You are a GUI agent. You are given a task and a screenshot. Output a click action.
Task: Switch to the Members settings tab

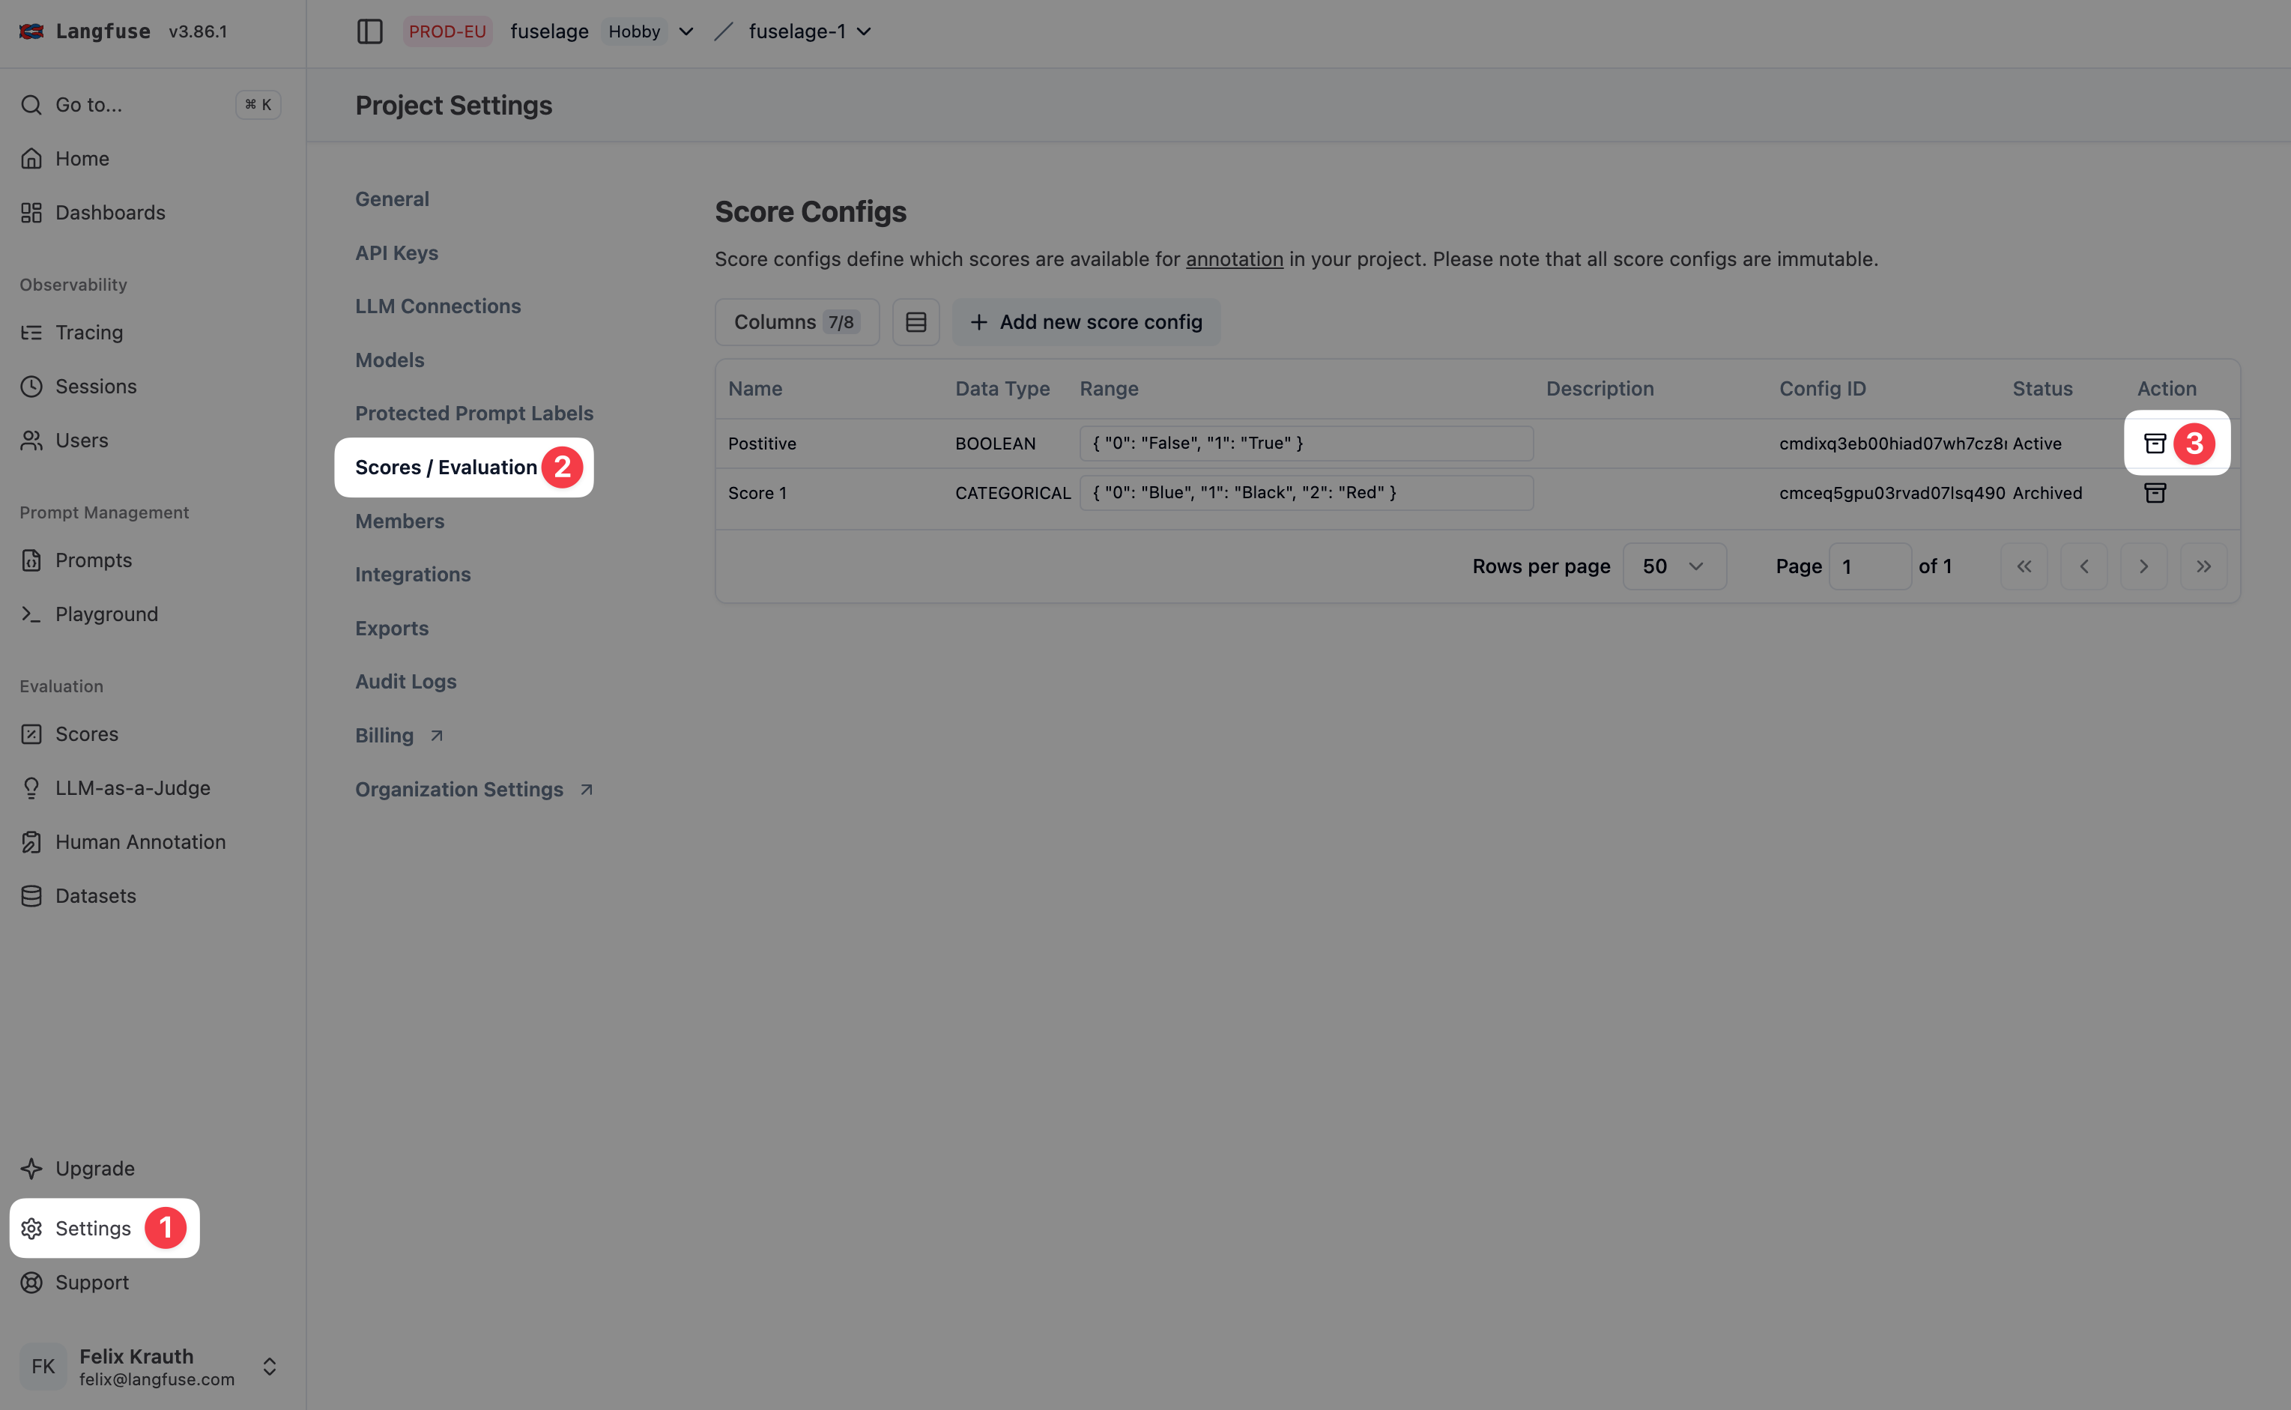click(399, 521)
